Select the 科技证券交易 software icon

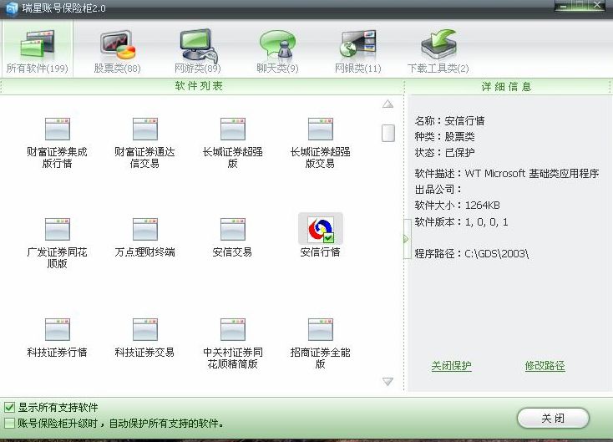(144, 329)
